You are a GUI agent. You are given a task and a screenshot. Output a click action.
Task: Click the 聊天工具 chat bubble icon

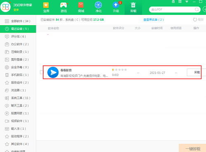[7, 106]
